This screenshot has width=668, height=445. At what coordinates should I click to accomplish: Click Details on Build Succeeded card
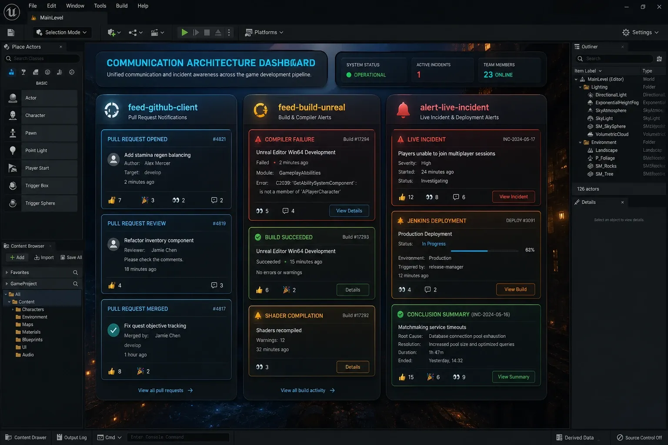[x=353, y=290]
